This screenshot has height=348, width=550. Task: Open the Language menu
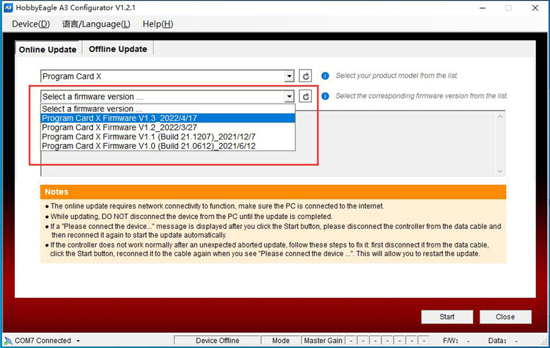point(96,24)
